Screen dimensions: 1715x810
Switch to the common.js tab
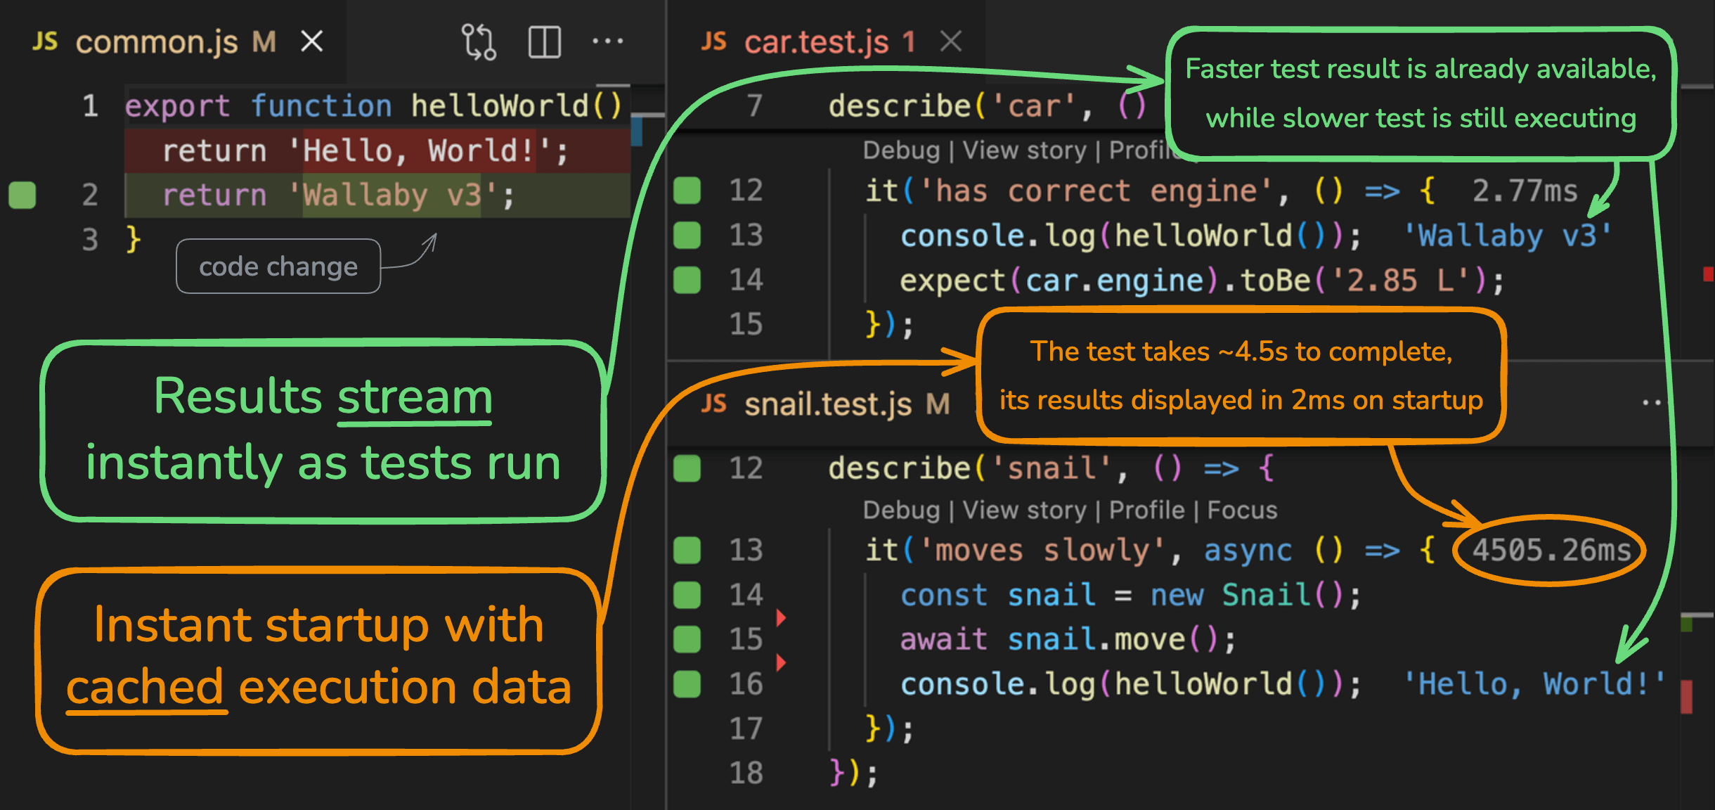pyautogui.click(x=156, y=42)
